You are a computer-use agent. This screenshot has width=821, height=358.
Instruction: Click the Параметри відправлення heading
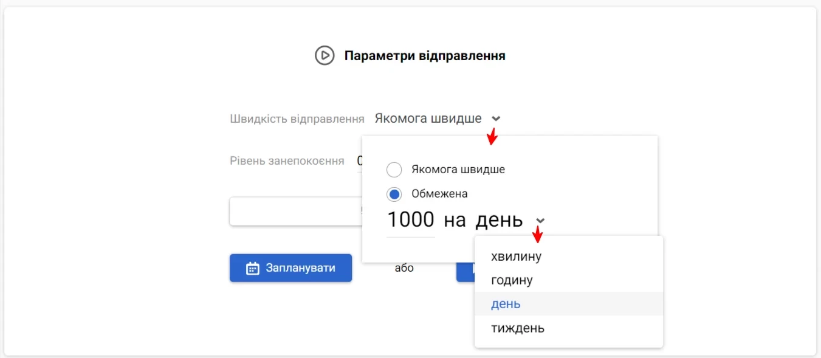425,56
